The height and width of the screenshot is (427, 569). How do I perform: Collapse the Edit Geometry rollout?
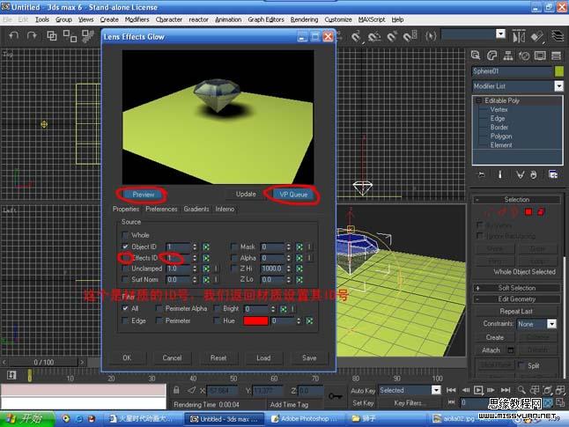[x=478, y=299]
